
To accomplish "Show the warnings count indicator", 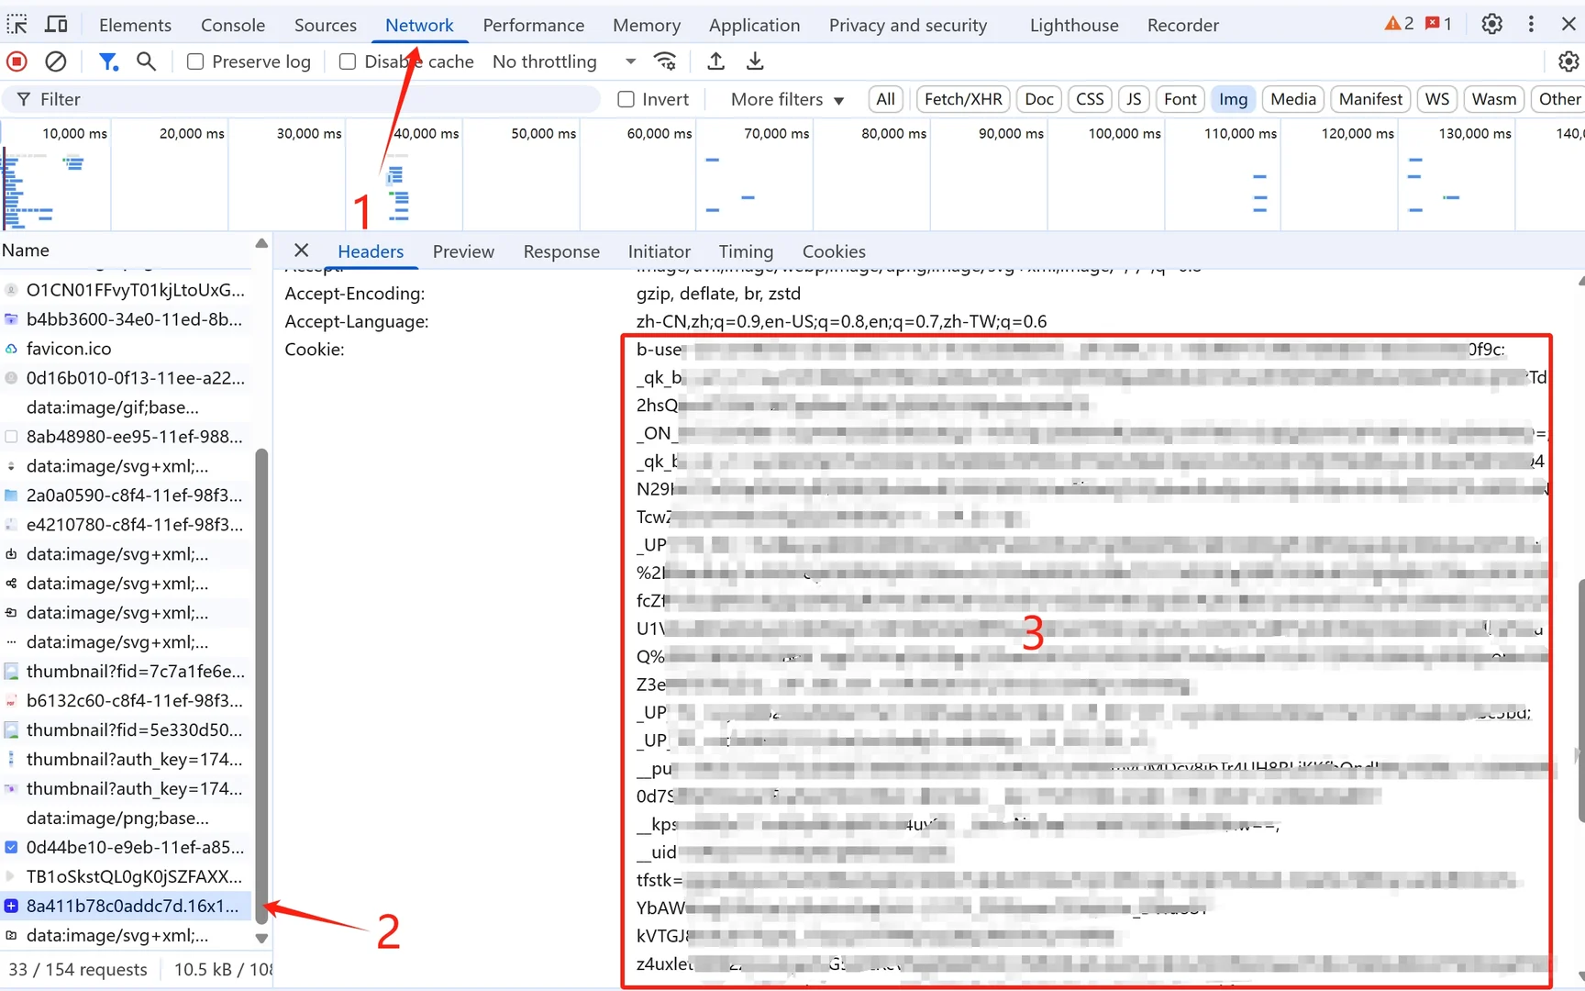I will 1399,24.
